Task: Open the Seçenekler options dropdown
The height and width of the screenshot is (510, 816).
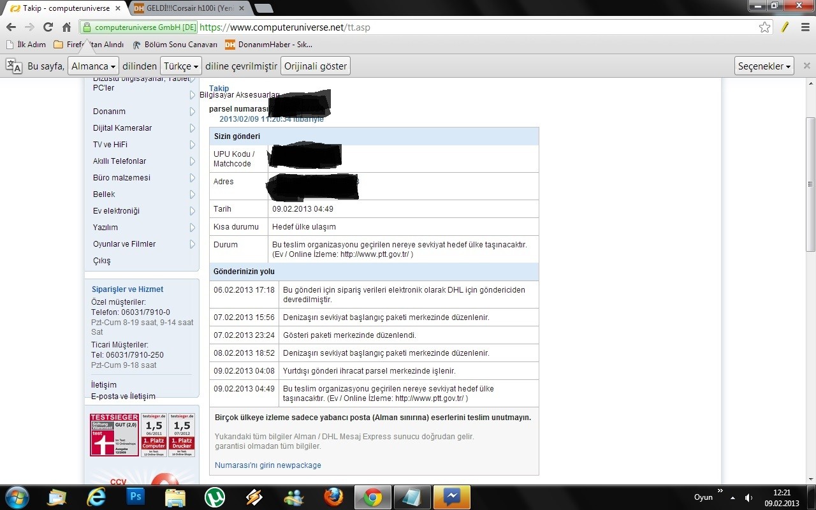Action: click(764, 66)
